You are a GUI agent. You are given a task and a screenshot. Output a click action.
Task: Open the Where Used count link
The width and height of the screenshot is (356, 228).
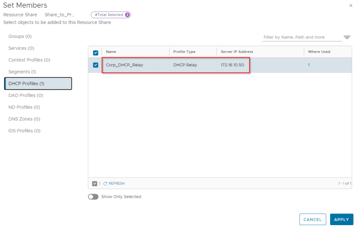(x=309, y=65)
